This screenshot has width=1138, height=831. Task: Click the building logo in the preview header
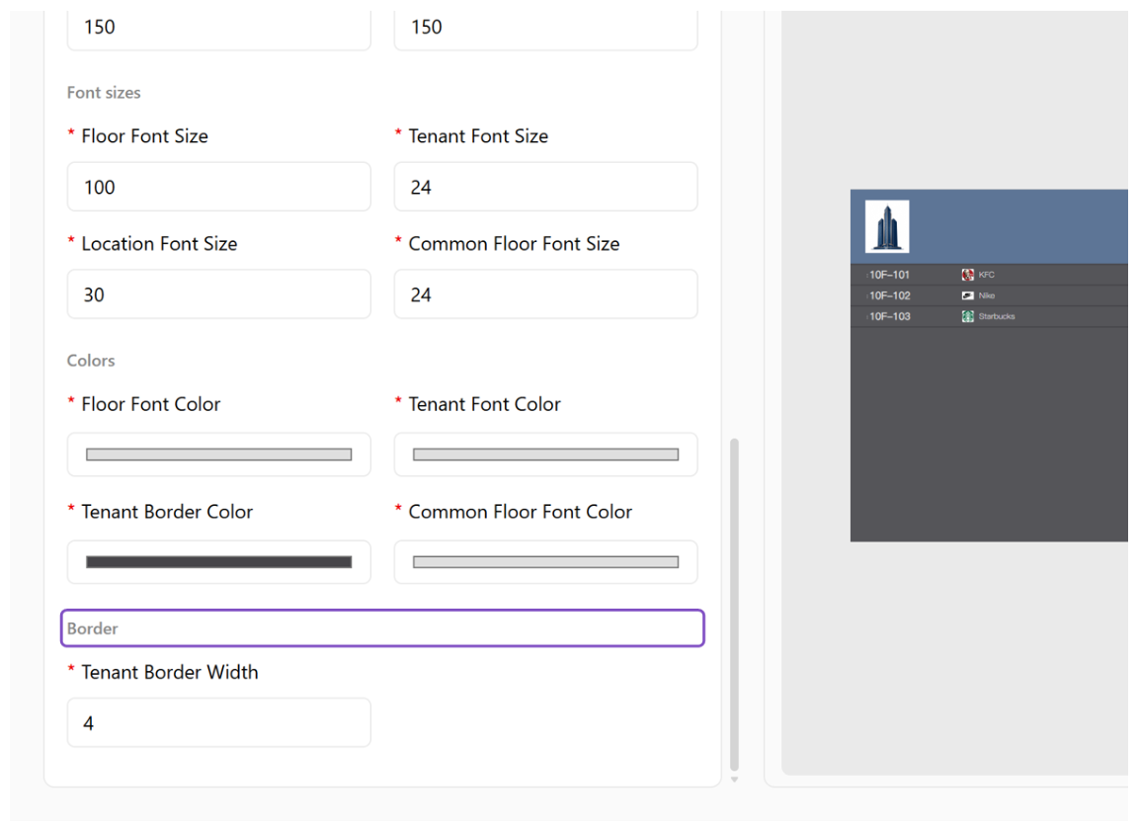click(x=887, y=226)
